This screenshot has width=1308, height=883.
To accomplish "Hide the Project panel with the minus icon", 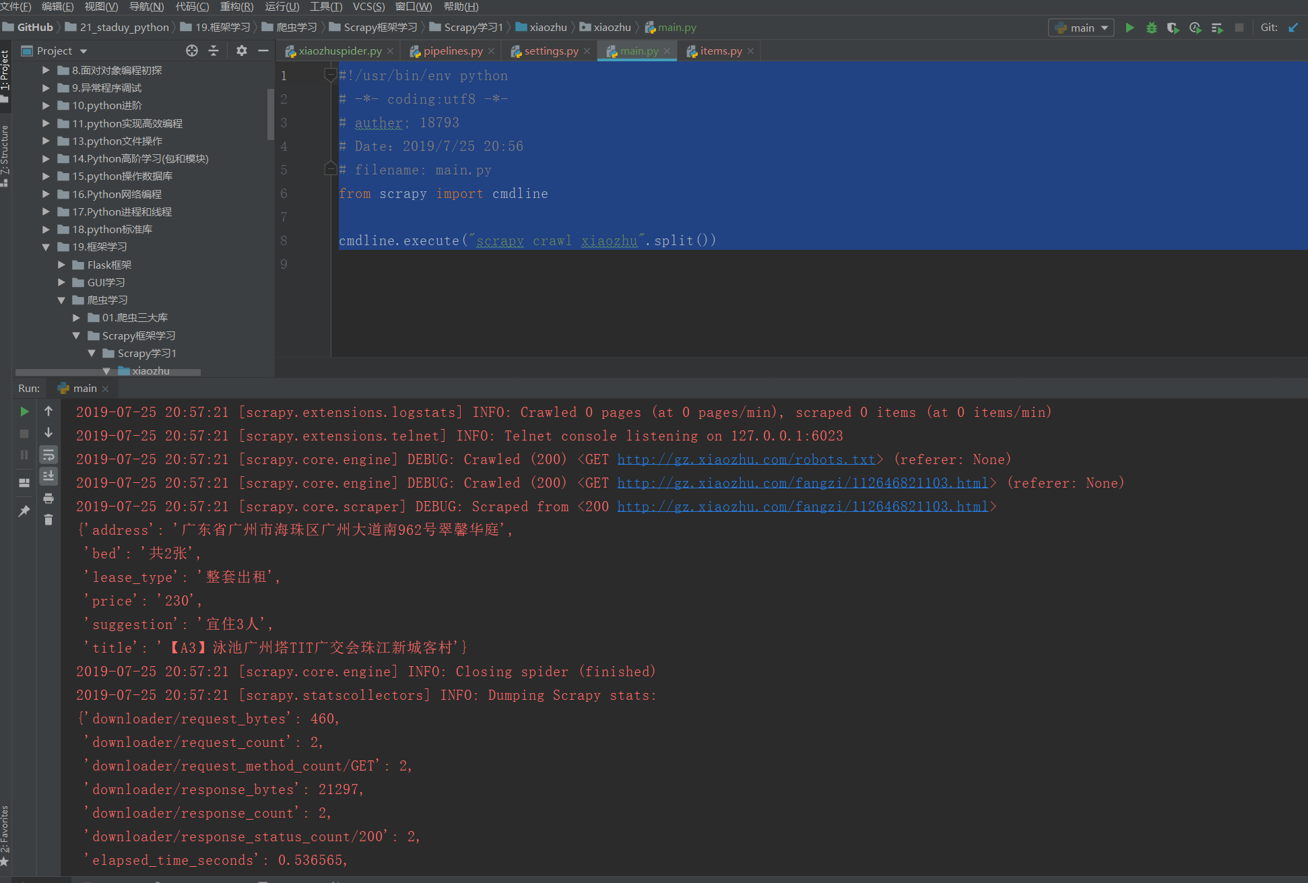I will click(263, 51).
